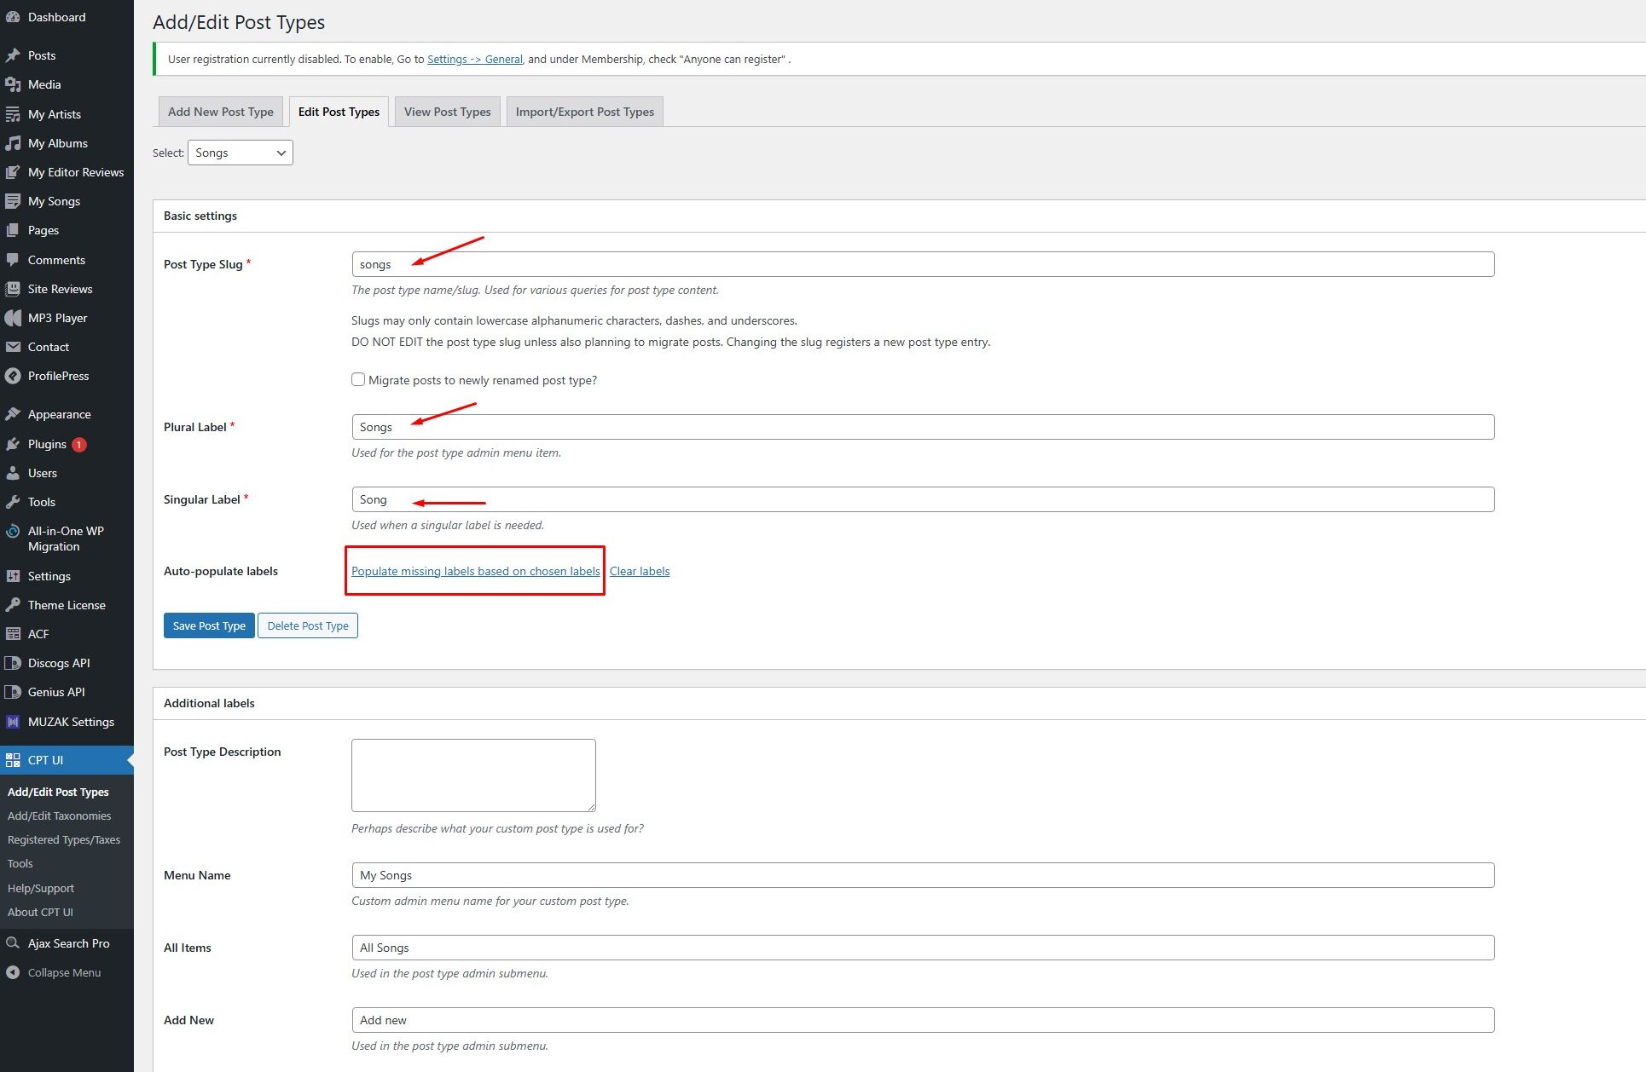1646x1072 pixels.
Task: Click the CPT UI grid icon
Action: click(x=13, y=760)
